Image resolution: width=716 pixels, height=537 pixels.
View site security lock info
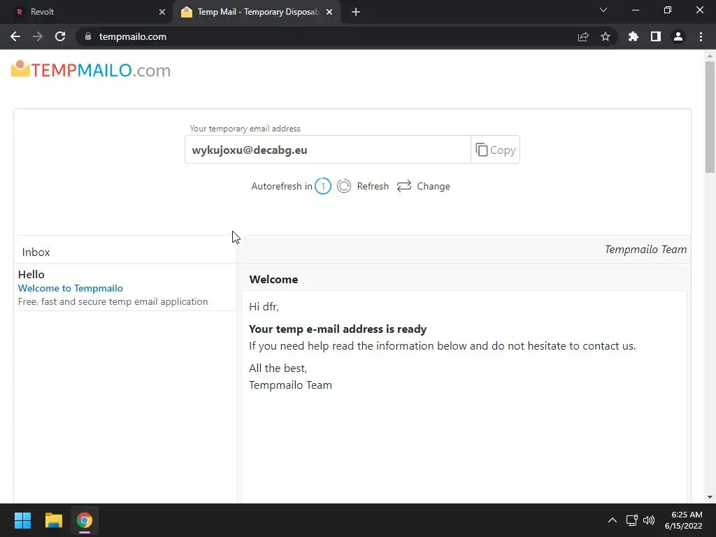(x=88, y=36)
